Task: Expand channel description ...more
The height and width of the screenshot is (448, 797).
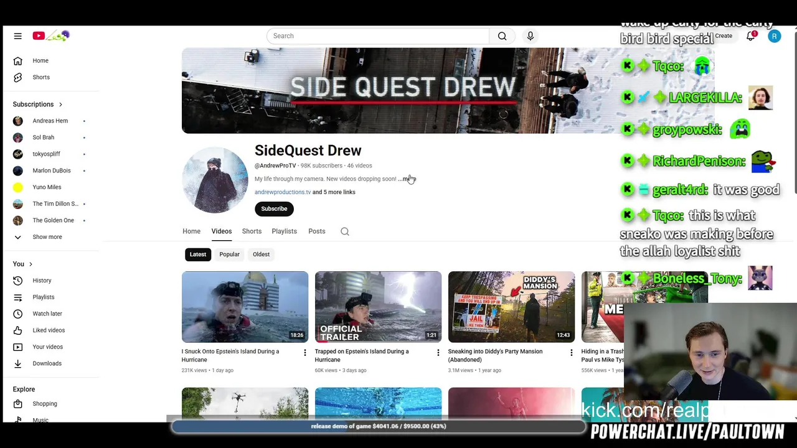Action: coord(407,179)
